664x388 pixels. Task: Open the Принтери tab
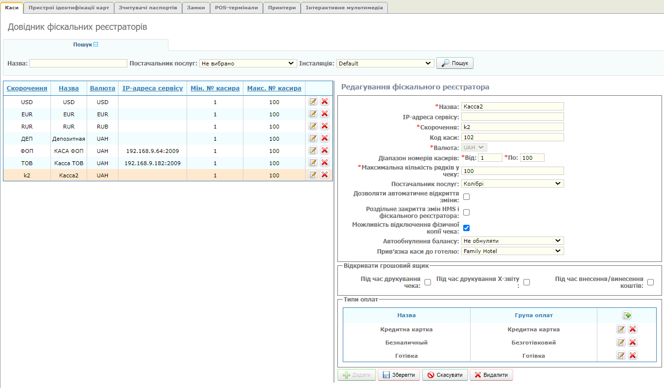(282, 8)
